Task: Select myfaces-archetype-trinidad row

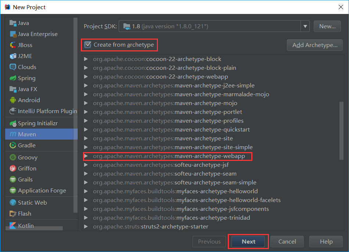Action: [213, 218]
